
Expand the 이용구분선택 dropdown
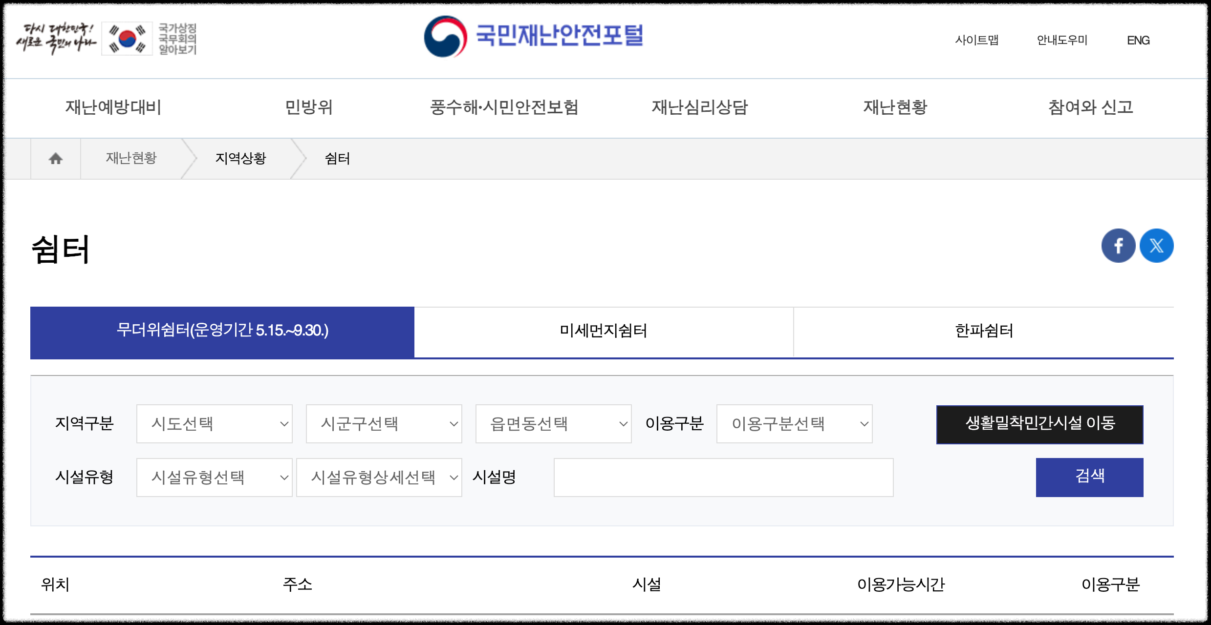coord(794,424)
